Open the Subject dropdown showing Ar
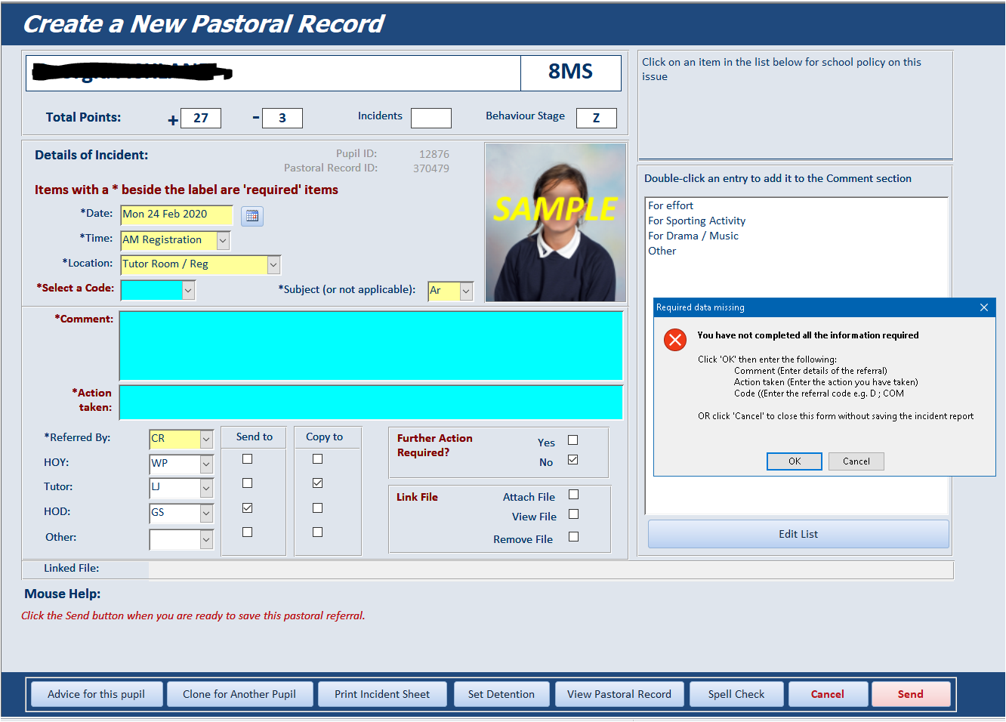Screen dimensions: 1006x722 466,291
